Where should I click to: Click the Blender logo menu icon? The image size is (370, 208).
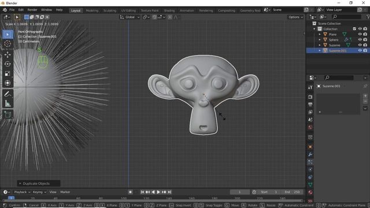pos(5,10)
